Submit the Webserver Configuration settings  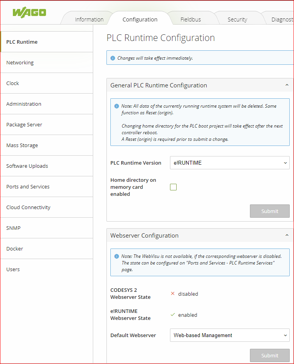click(269, 355)
